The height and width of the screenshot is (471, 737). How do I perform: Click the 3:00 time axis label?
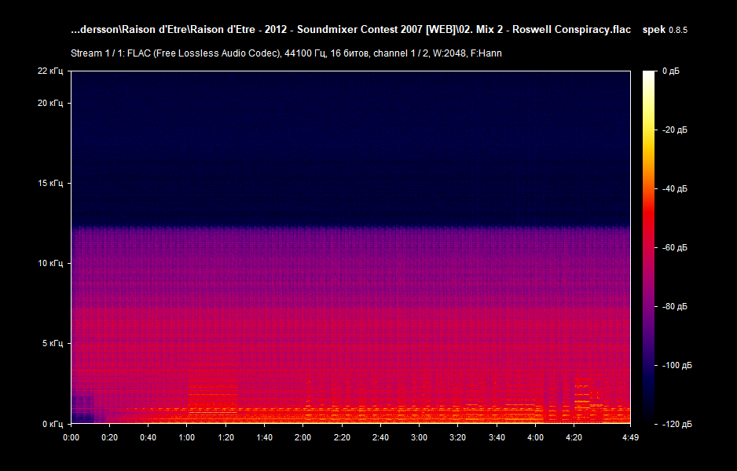(x=419, y=438)
